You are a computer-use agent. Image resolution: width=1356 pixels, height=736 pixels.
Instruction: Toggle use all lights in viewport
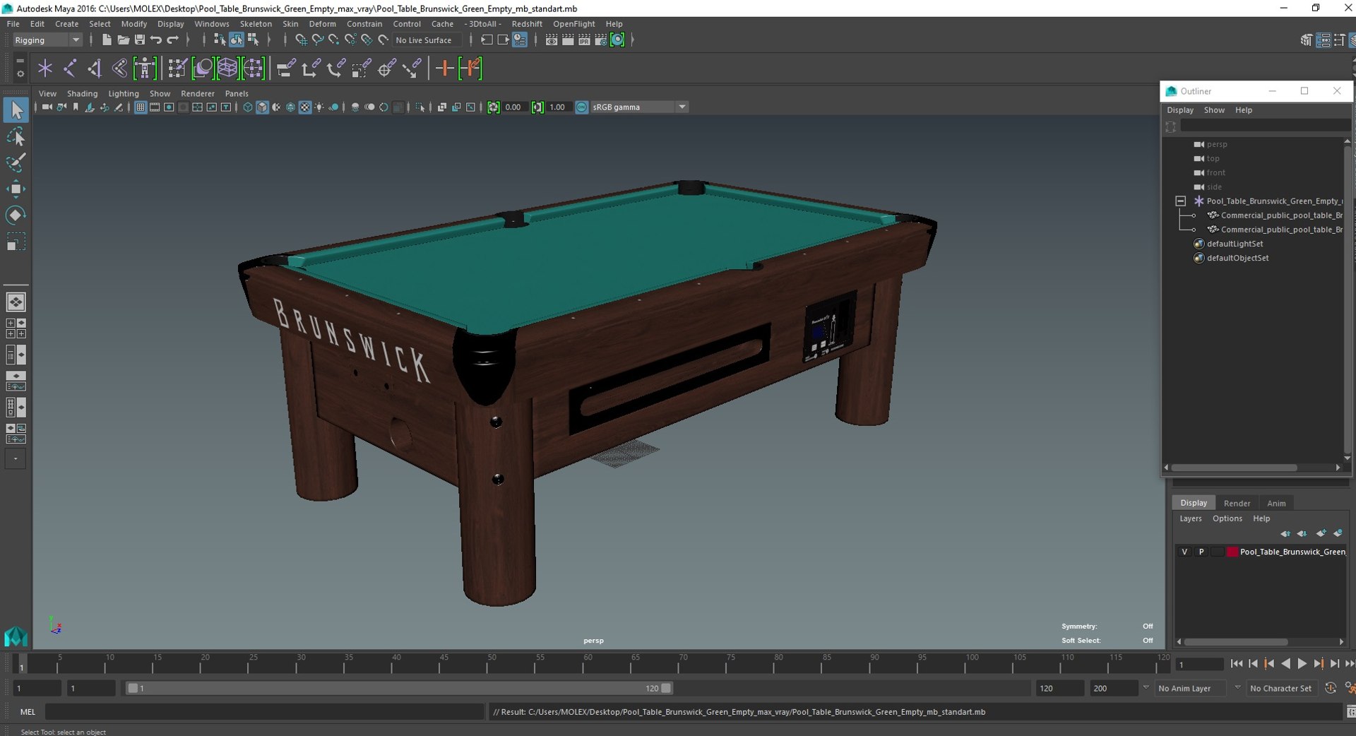pos(319,107)
